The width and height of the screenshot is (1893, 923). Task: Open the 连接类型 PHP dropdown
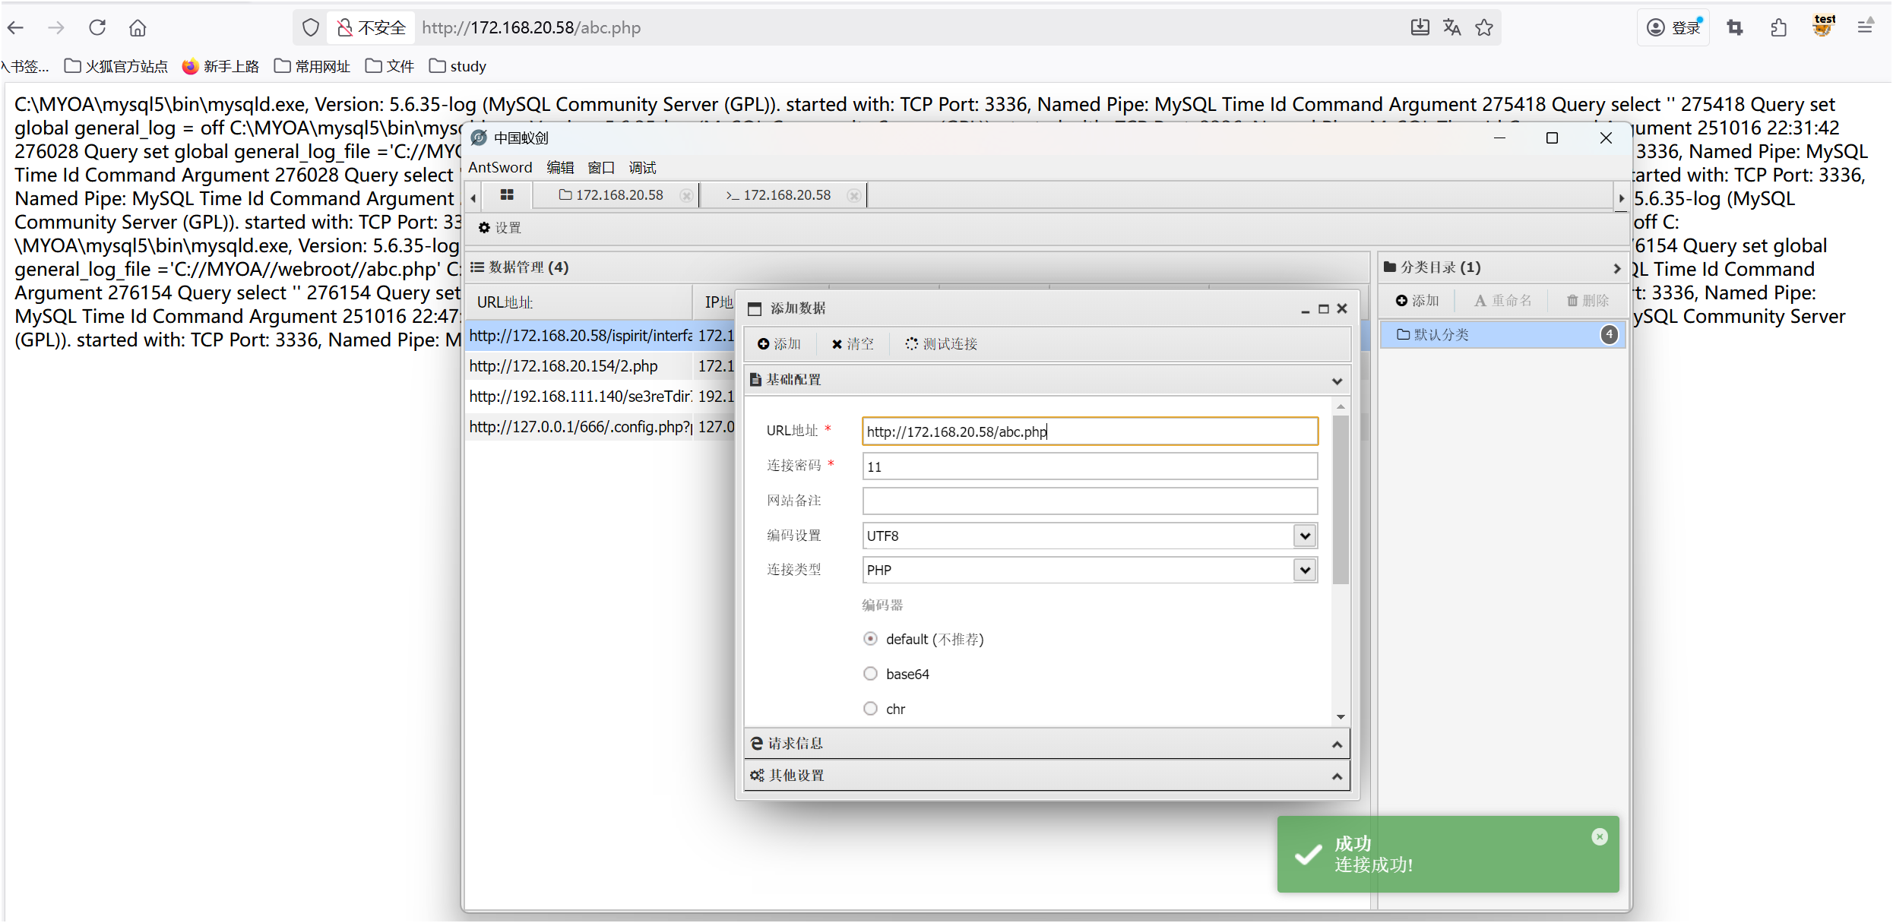1305,570
